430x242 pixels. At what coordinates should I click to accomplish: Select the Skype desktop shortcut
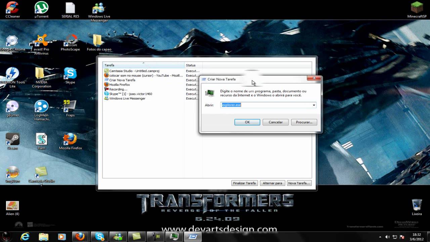70,76
